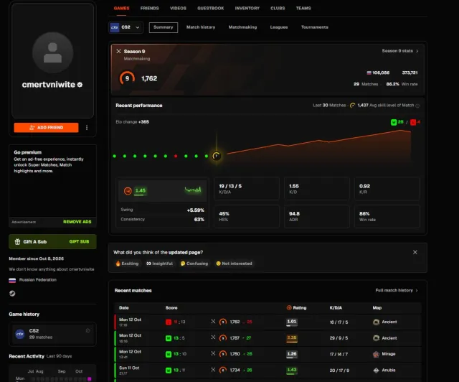Image resolution: width=459 pixels, height=382 pixels.
Task: Click the Ancient map icon in 16/17/5 row
Action: 376,322
